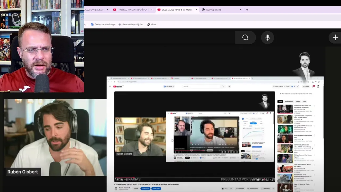The image size is (341, 192).
Task: Open options for El amanecer de la Guerra Fría
Action: 314,106
